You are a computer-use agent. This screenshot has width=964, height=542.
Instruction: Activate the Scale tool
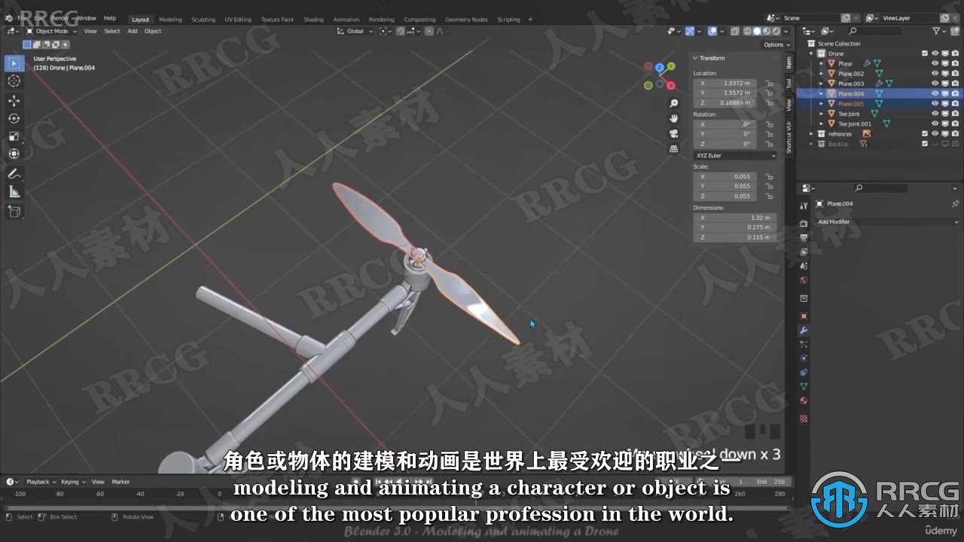(x=14, y=136)
